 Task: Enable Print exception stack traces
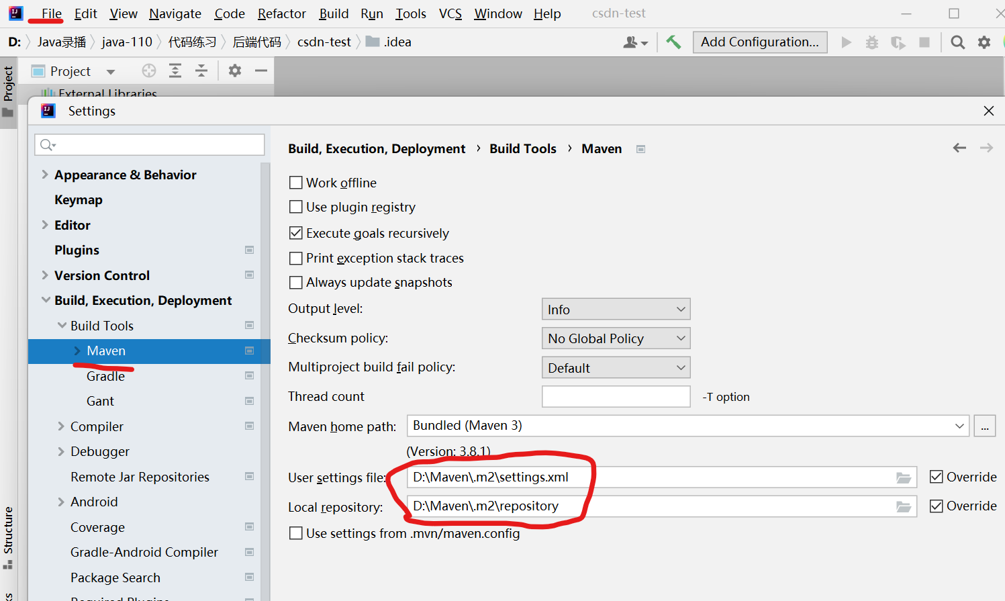pos(295,258)
